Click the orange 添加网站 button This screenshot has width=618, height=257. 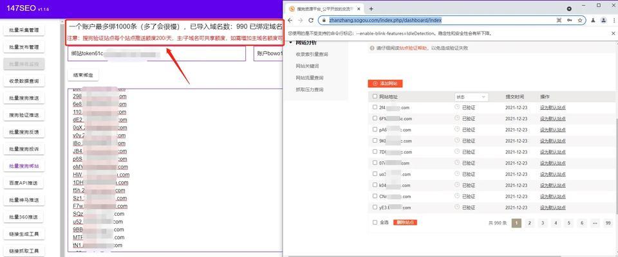pos(385,84)
